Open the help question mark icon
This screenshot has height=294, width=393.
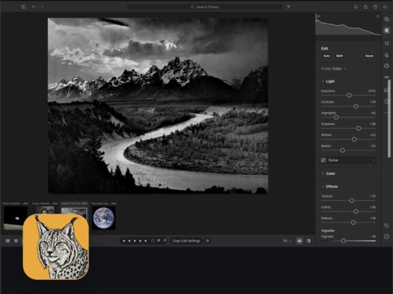[375, 7]
